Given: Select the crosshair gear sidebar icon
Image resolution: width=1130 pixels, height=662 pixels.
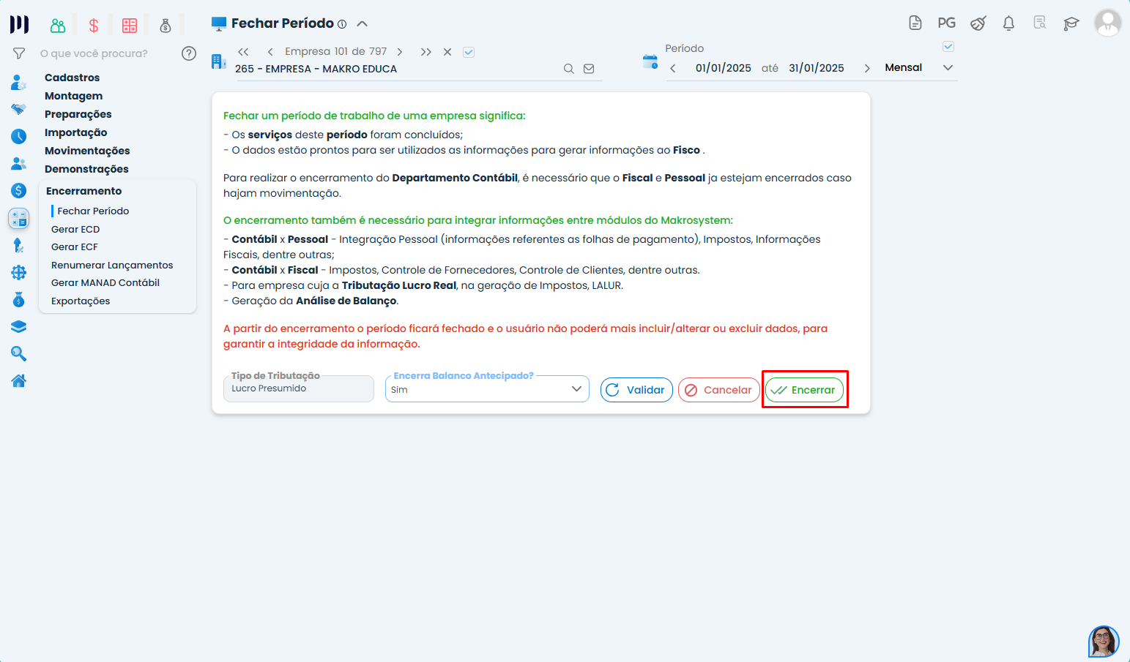Looking at the screenshot, I should [19, 273].
